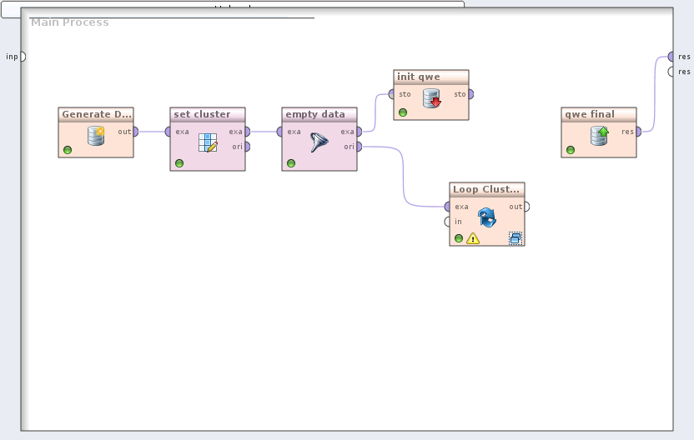The height and width of the screenshot is (440, 694).
Task: Click the process inp port
Action: pyautogui.click(x=23, y=57)
